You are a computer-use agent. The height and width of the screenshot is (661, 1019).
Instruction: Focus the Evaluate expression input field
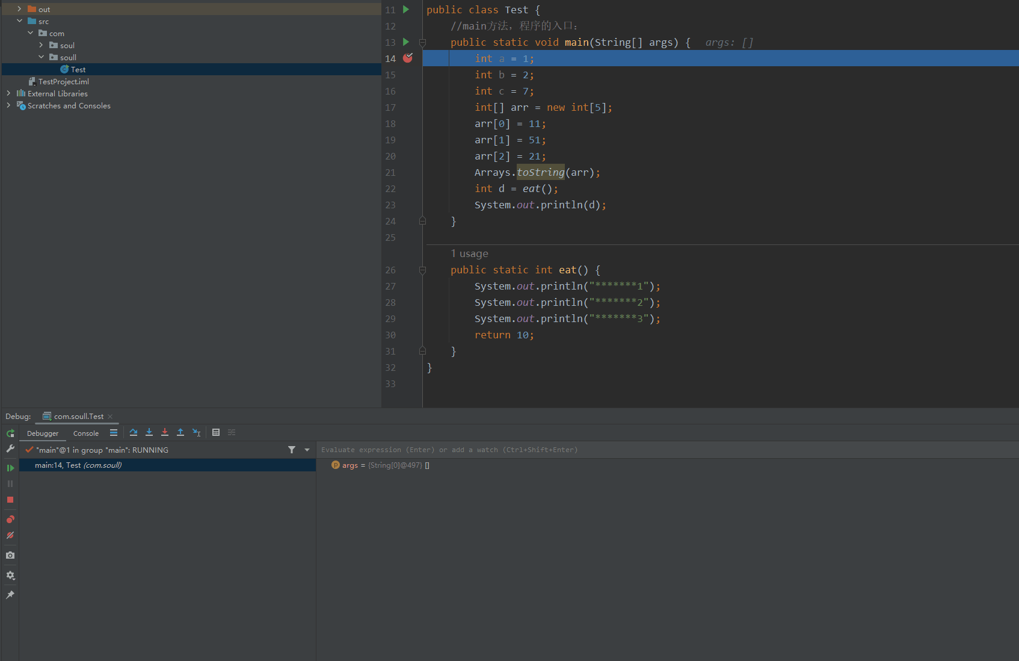click(667, 450)
